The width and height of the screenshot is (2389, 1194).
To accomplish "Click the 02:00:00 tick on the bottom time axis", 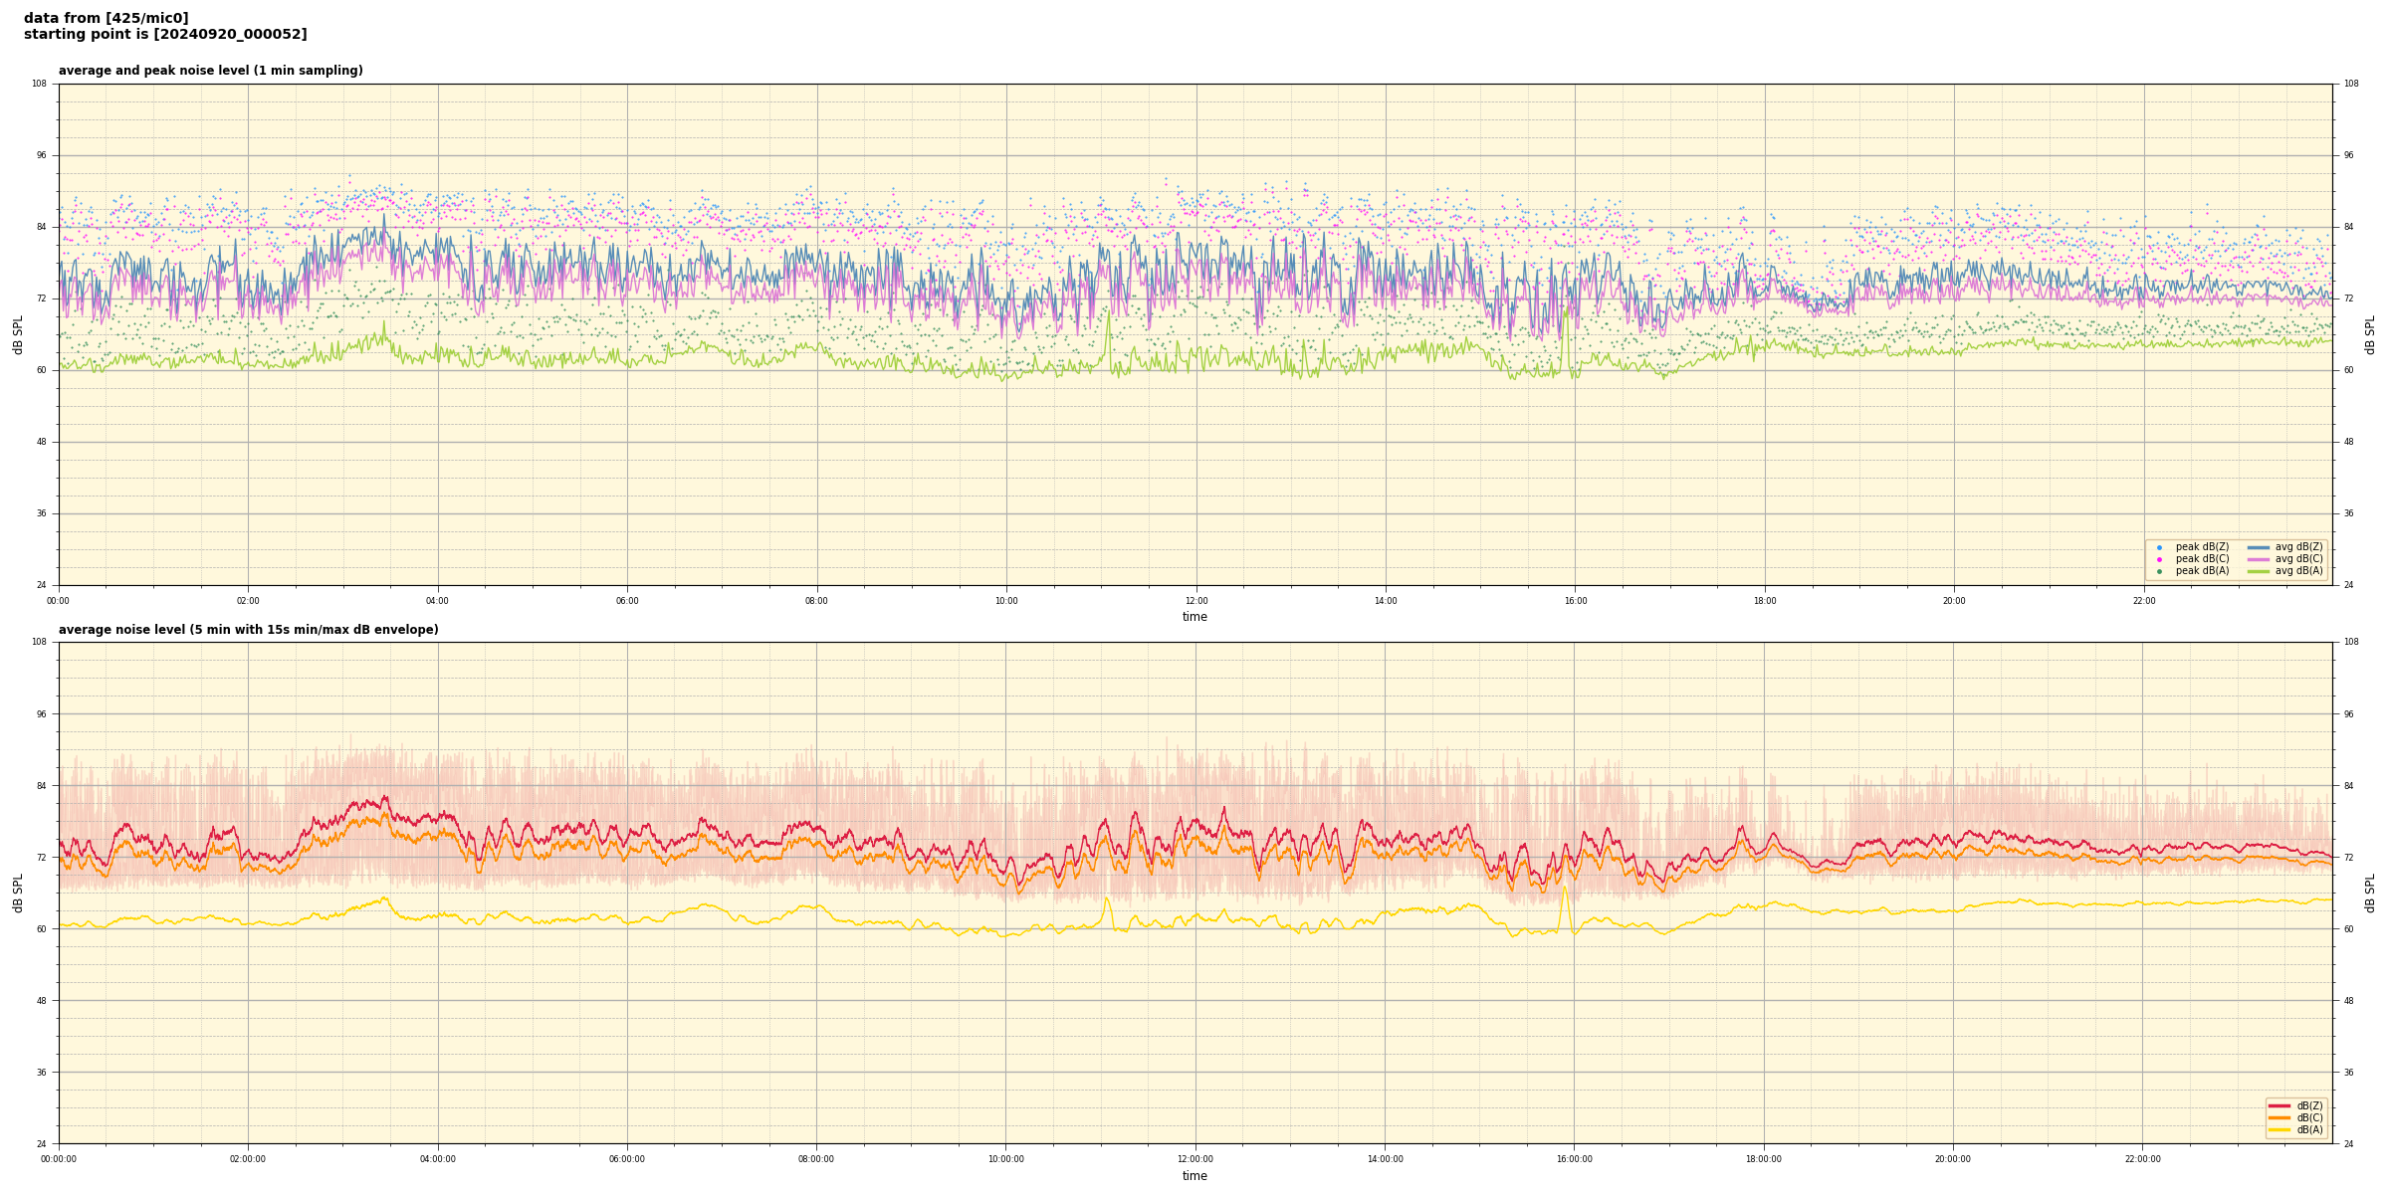I will (248, 1159).
